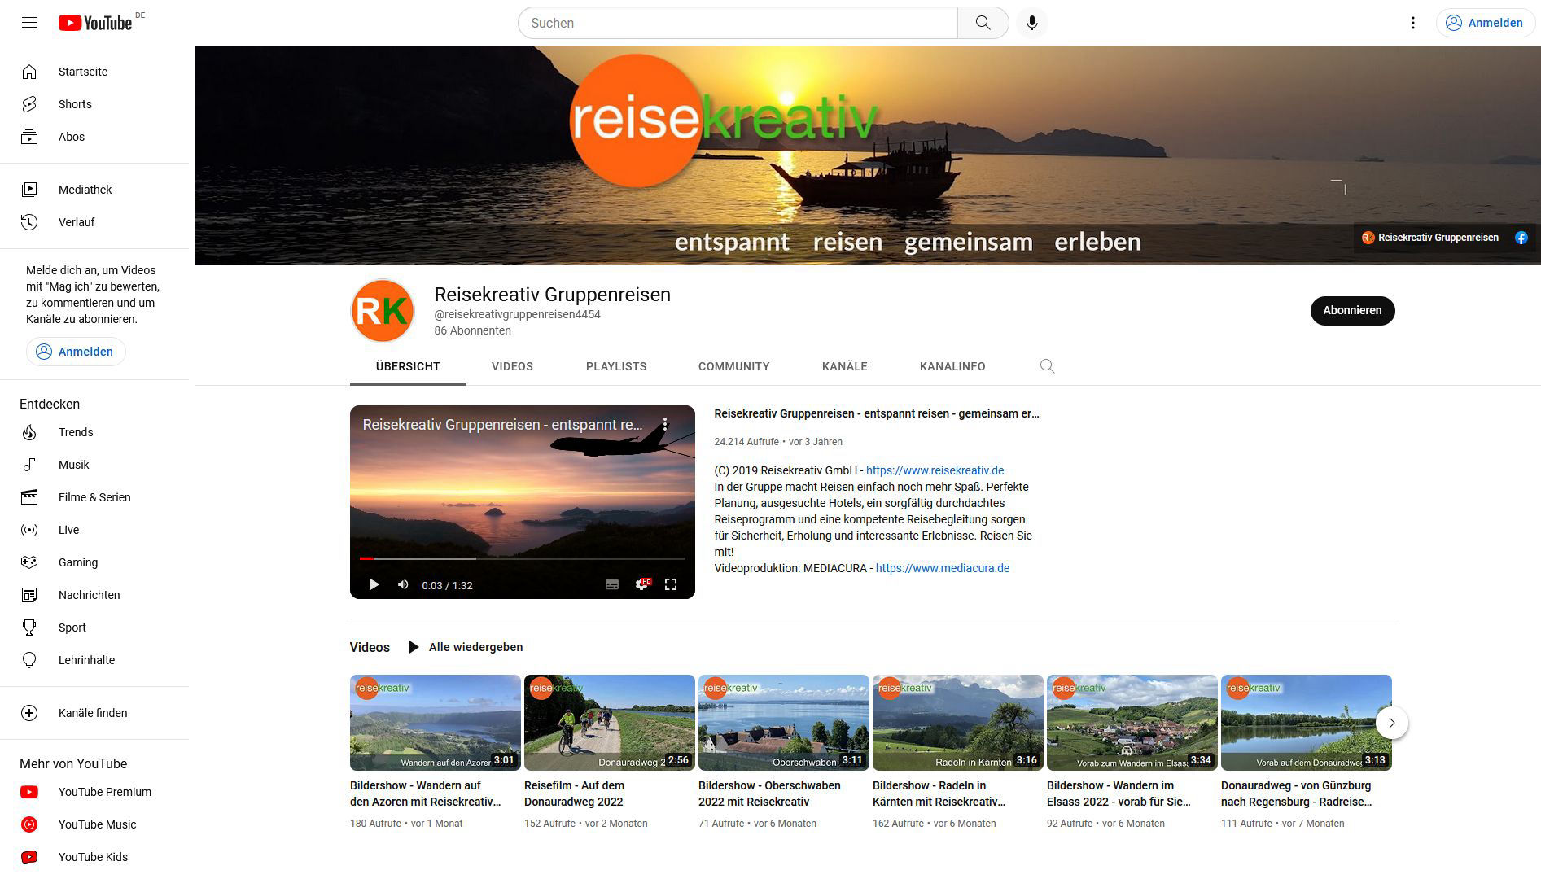This screenshot has height=879, width=1541.
Task: Open the hamburger guide menu
Action: coord(29,23)
